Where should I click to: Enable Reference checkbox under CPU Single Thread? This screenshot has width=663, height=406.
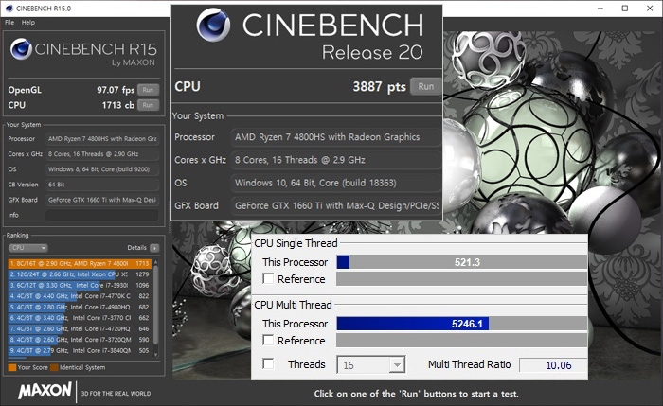[268, 279]
